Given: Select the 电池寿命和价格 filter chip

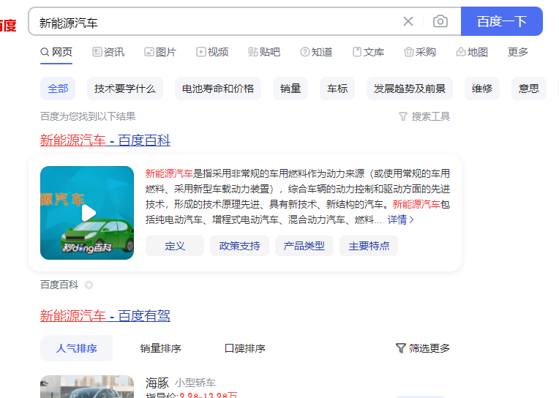Looking at the screenshot, I should pos(218,89).
